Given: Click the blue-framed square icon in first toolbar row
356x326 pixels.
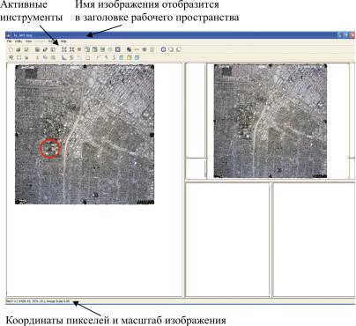Looking at the screenshot, I should pyautogui.click(x=118, y=49).
